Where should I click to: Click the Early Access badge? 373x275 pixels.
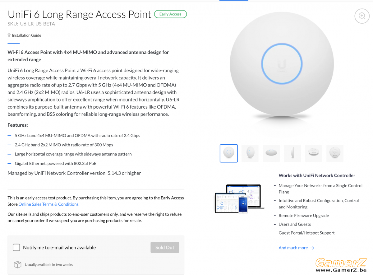click(170, 14)
